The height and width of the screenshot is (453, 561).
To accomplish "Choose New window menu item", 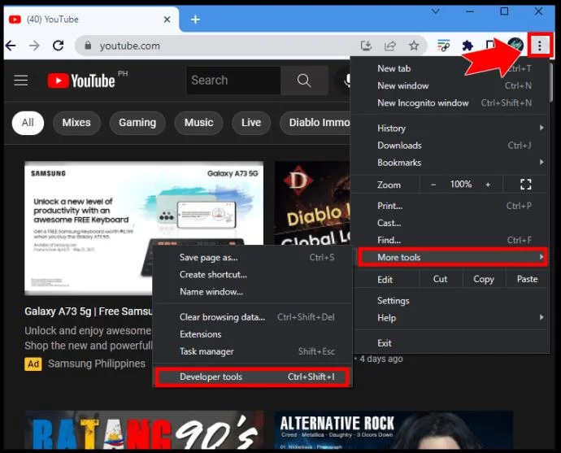I will (450, 85).
